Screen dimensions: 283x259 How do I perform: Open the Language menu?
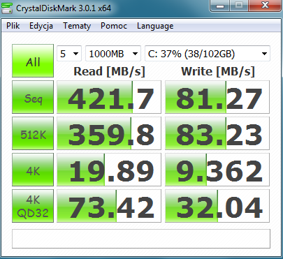pos(155,26)
